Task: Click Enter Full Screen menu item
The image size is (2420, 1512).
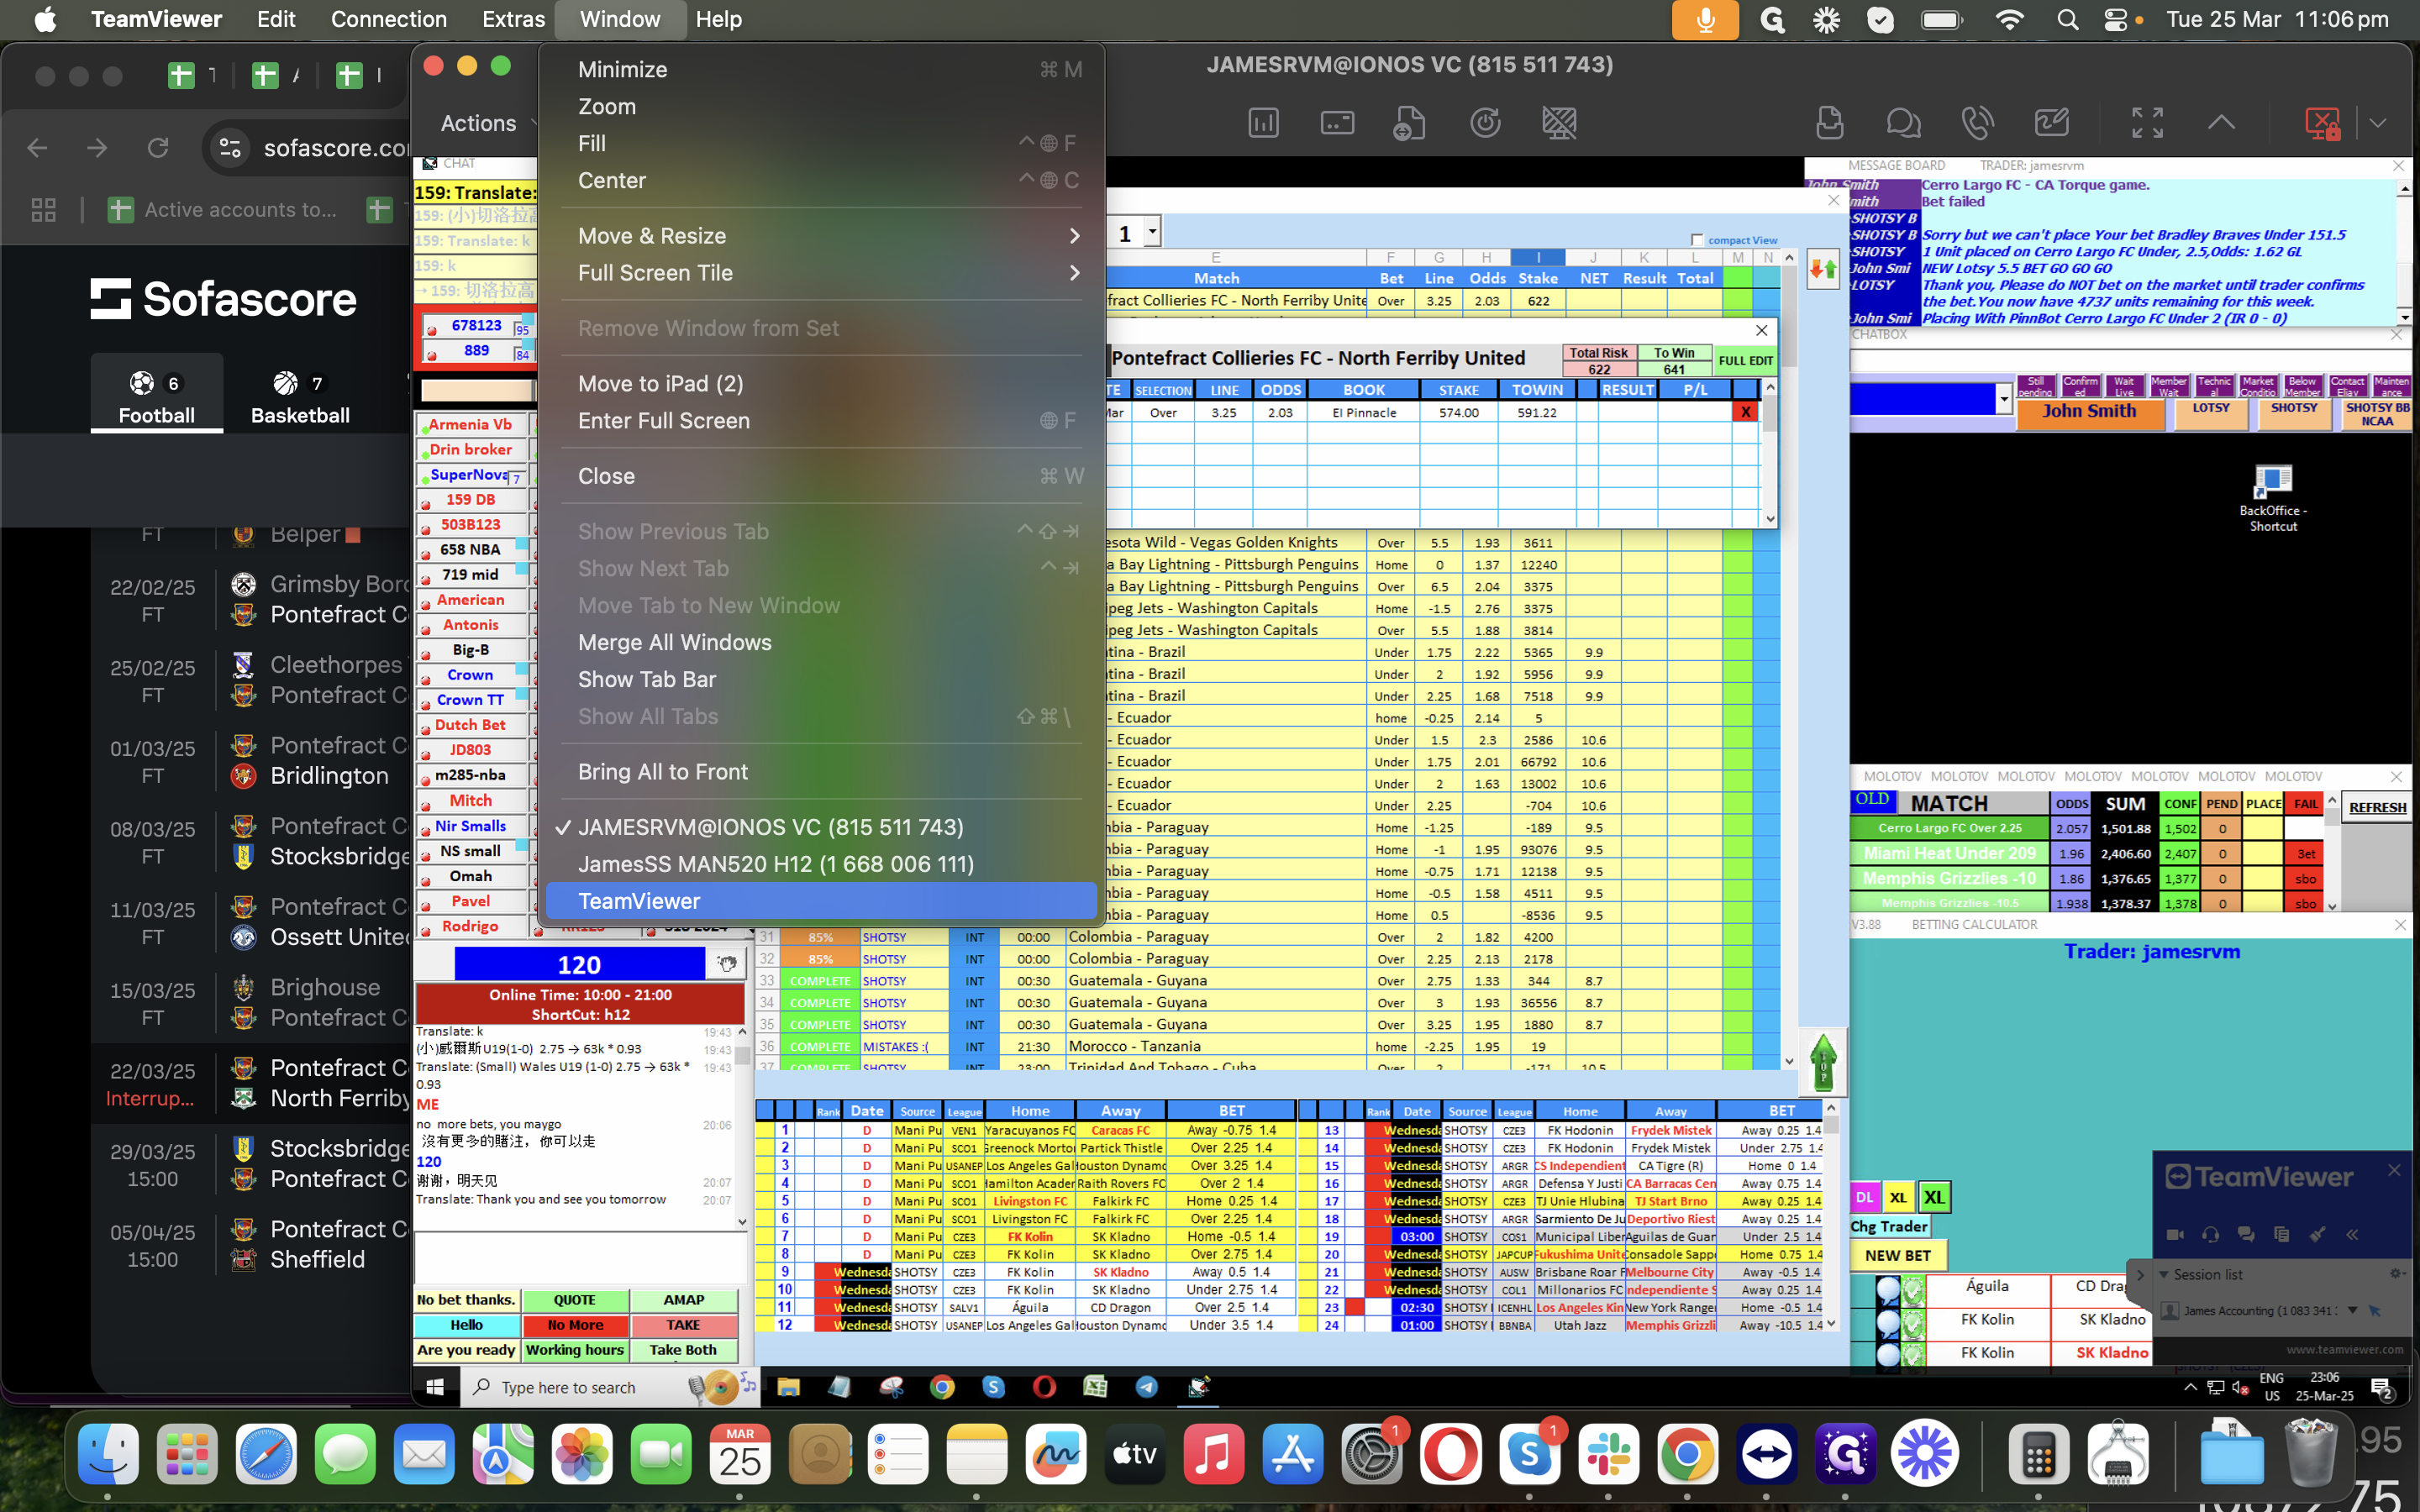Action: (822, 421)
